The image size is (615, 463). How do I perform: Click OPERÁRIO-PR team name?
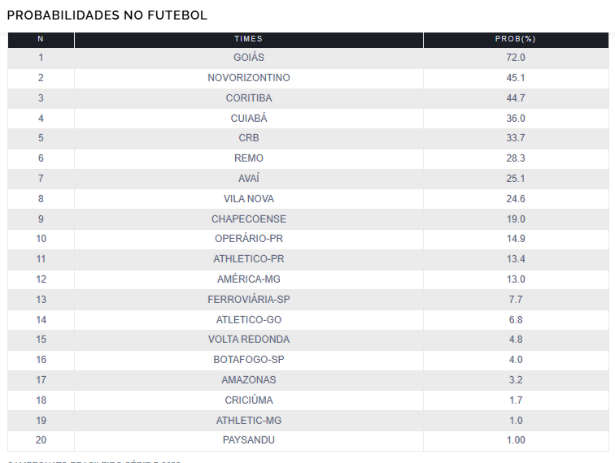tap(249, 239)
